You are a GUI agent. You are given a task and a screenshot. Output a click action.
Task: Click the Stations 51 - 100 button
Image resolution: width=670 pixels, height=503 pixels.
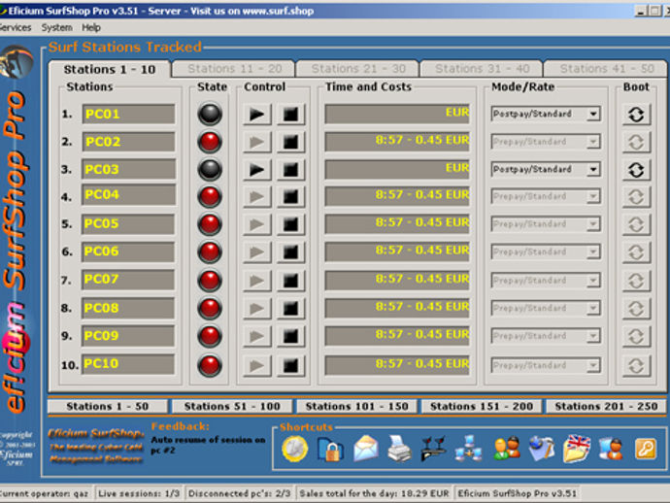point(232,406)
